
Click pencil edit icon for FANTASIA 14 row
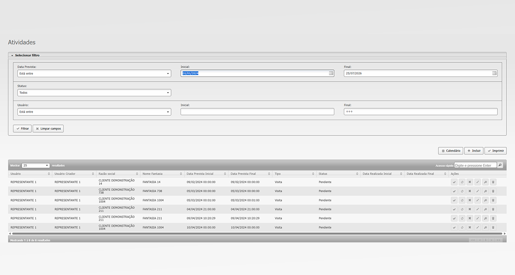pyautogui.click(x=478, y=182)
